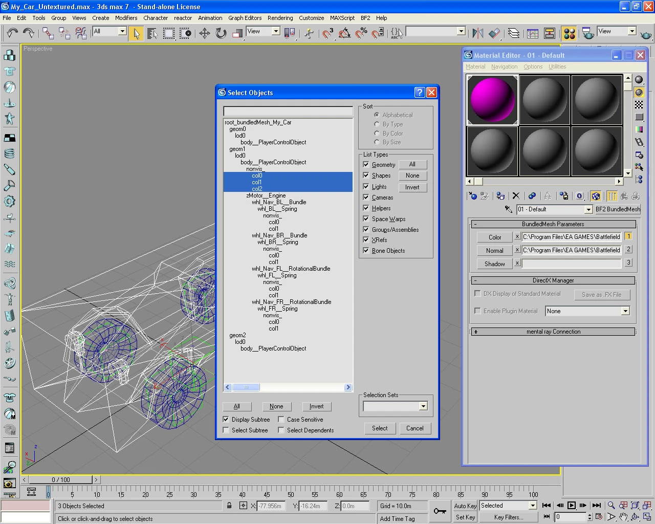Open the Selection Sets dropdown
The width and height of the screenshot is (655, 524).
coord(423,406)
